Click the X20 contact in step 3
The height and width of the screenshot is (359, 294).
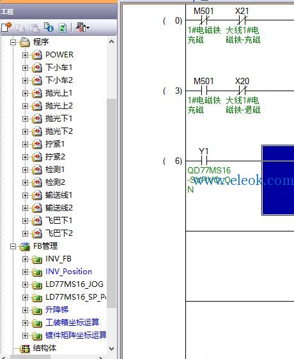tap(242, 91)
